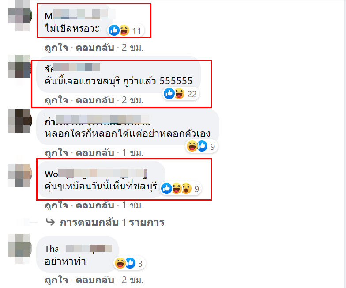Screen dimensions: 346x288
Task: Open the reactions count of 22
Action: [181, 94]
